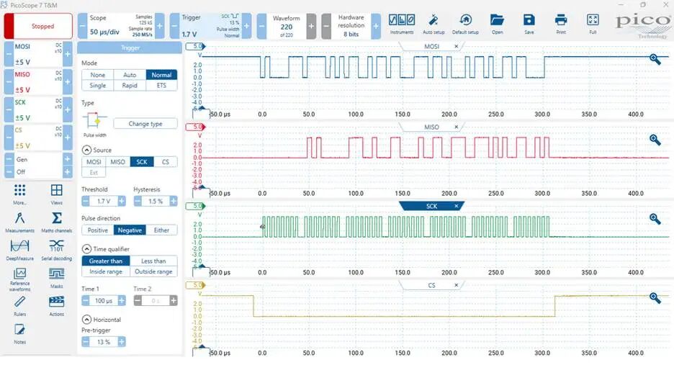Open CS channel settings

point(38,138)
